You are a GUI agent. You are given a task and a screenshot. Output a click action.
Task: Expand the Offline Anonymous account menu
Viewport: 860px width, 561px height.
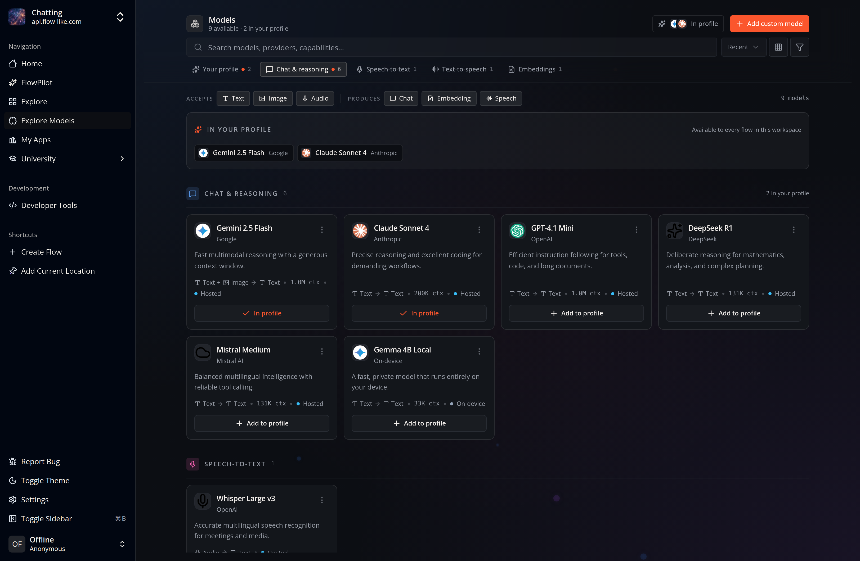68,544
